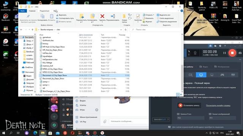This screenshot has height=136, width=243.
Task: Click the BANDICUT button
Action: pos(161,119)
